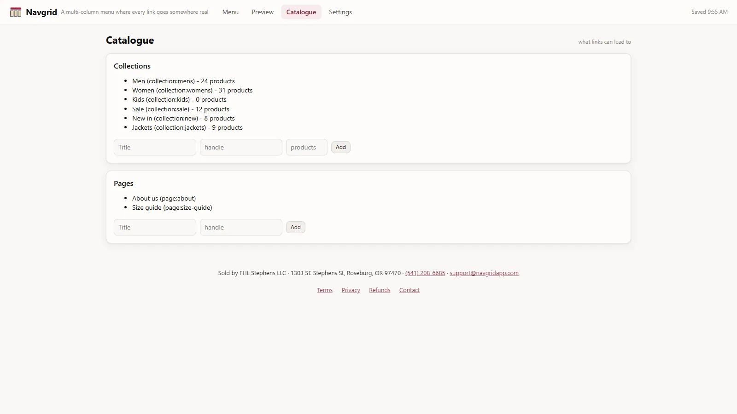
Task: Click the Jackets collection list entry
Action: click(187, 127)
